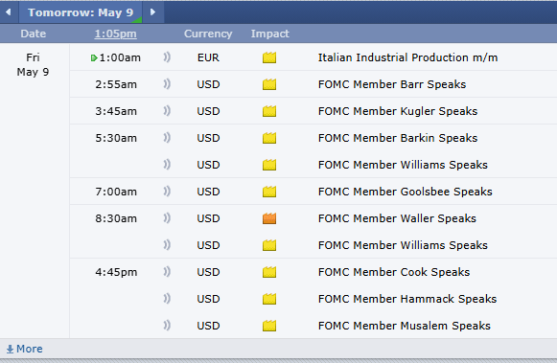Click the 3:45am time cell
Viewport: 557px width, 363px height.
pyautogui.click(x=116, y=111)
